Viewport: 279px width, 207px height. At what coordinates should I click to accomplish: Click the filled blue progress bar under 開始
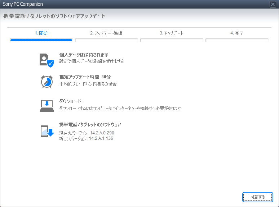41,40
